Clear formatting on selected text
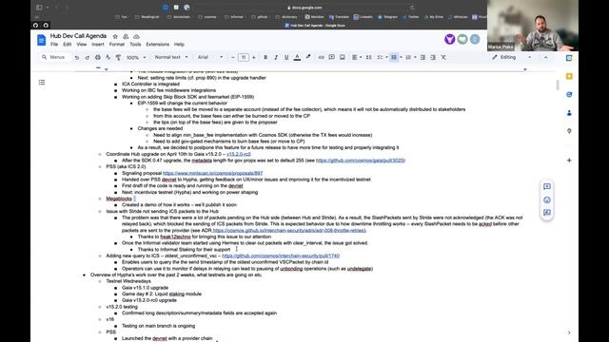This screenshot has width=609, height=342. (x=443, y=57)
